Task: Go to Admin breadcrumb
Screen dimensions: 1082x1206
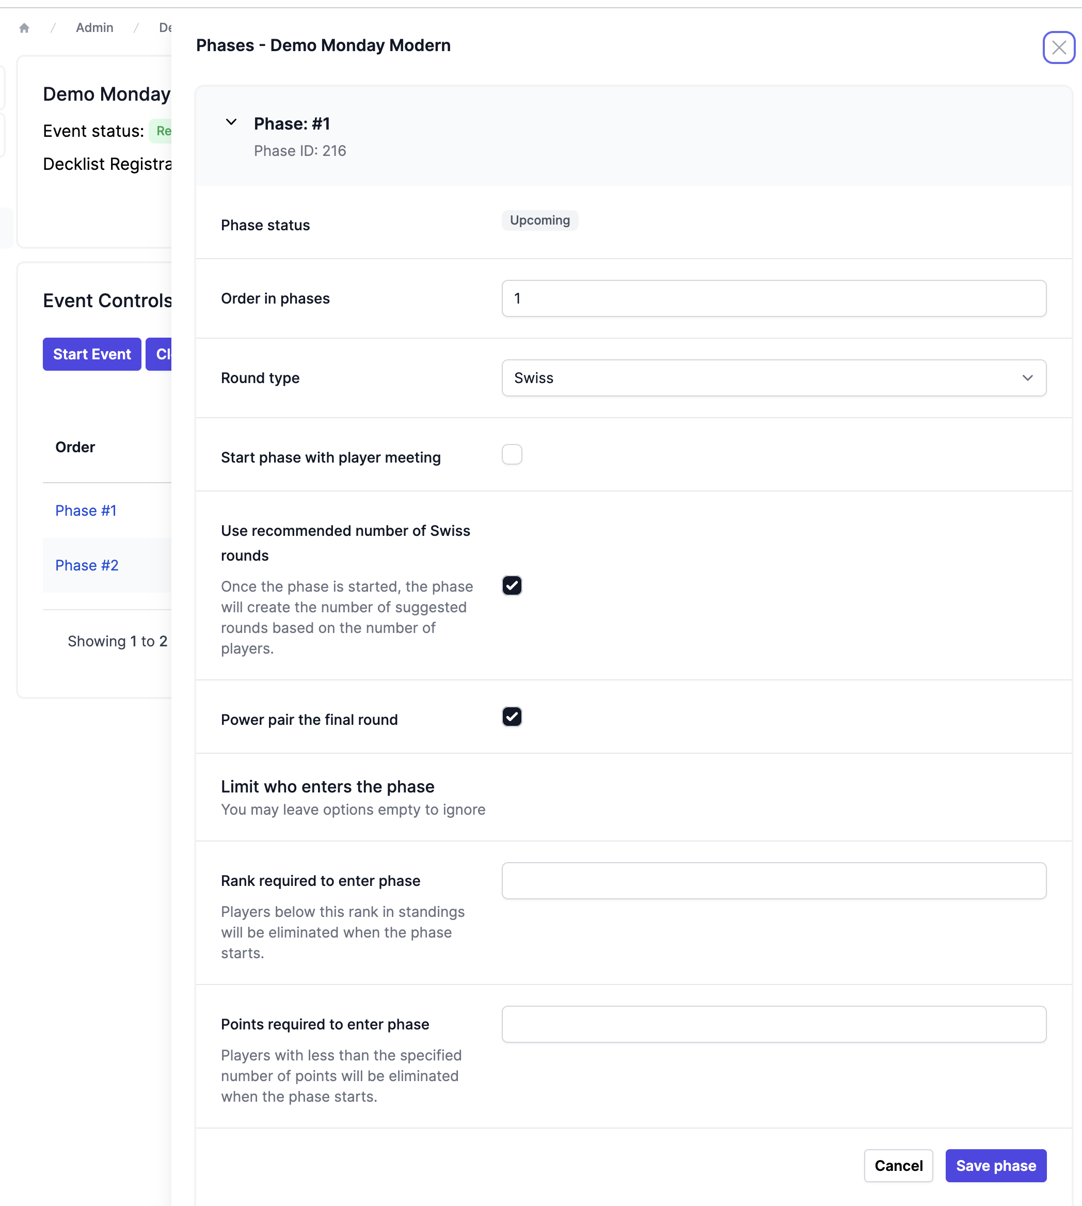Action: (x=94, y=28)
